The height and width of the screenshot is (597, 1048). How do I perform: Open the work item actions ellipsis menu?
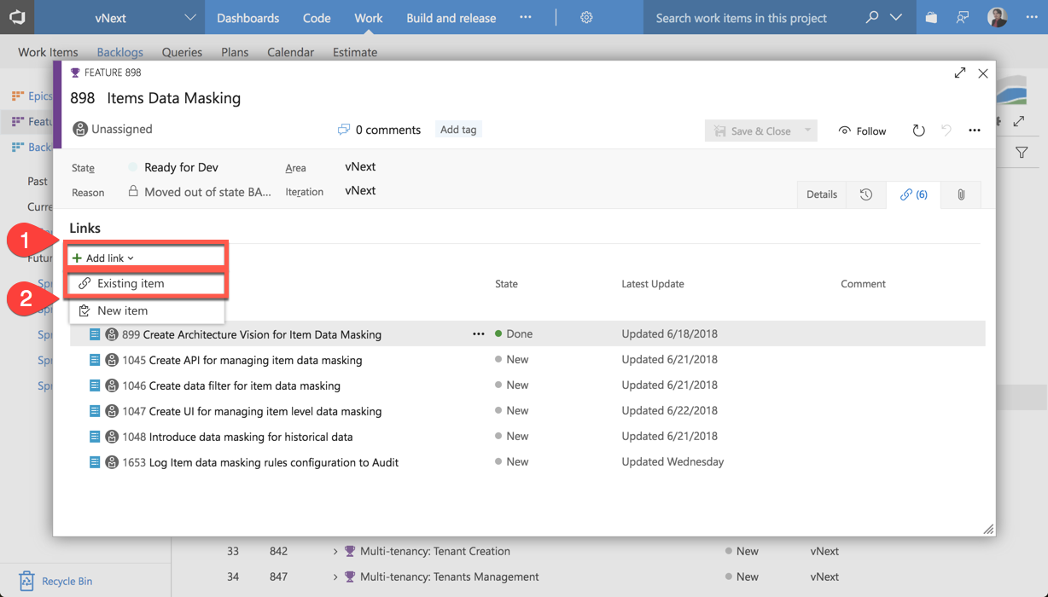tap(974, 130)
